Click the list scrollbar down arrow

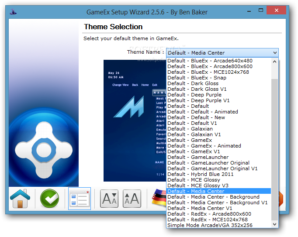[275, 224]
